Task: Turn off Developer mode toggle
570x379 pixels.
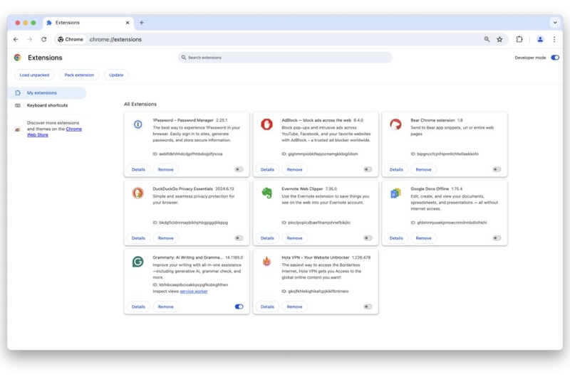Action: [x=555, y=58]
